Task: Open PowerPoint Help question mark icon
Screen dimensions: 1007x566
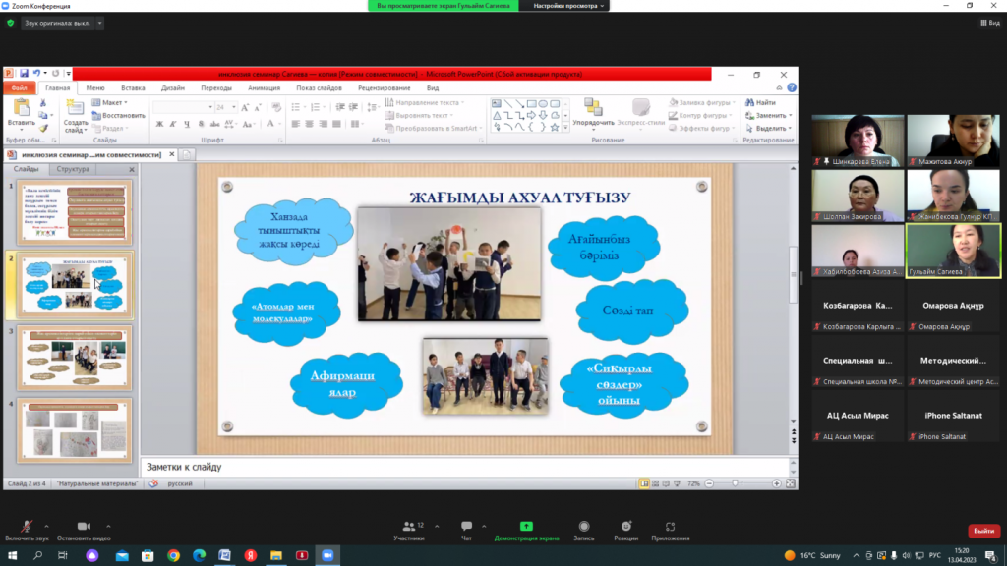Action: [792, 87]
